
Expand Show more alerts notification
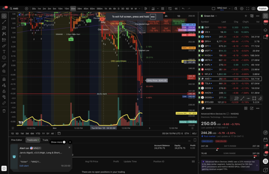[58, 142]
